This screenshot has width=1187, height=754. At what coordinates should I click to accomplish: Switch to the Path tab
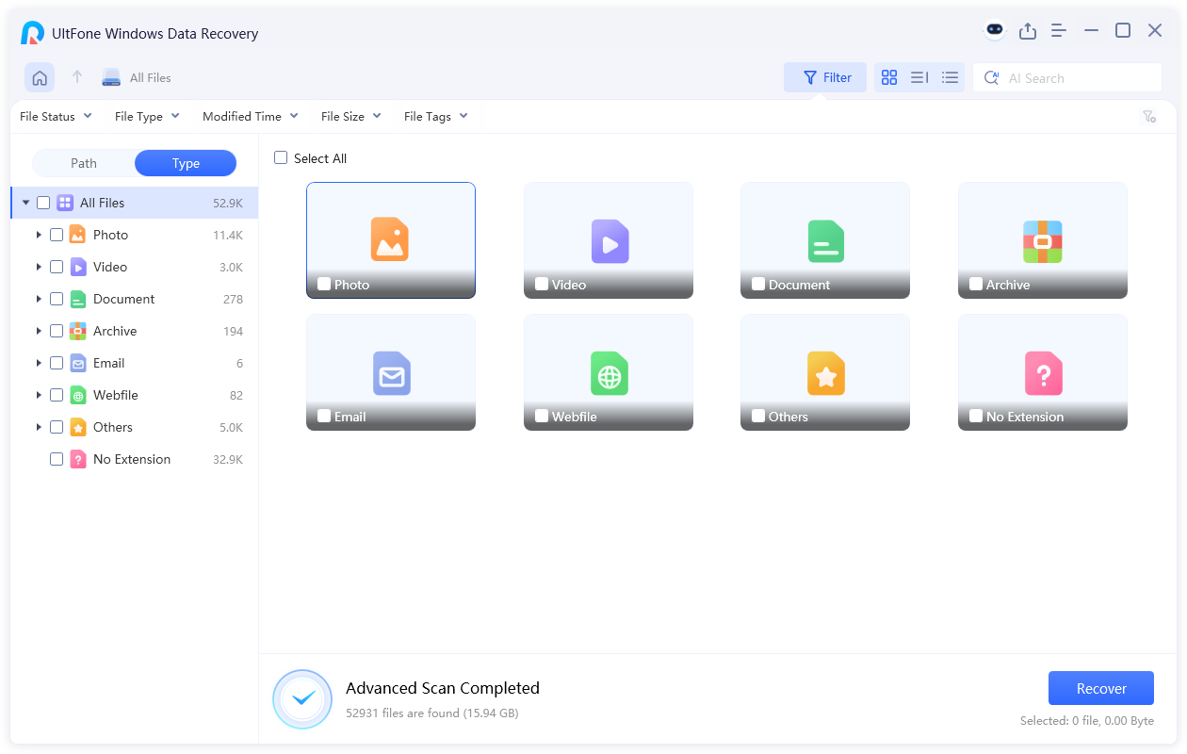pos(84,163)
